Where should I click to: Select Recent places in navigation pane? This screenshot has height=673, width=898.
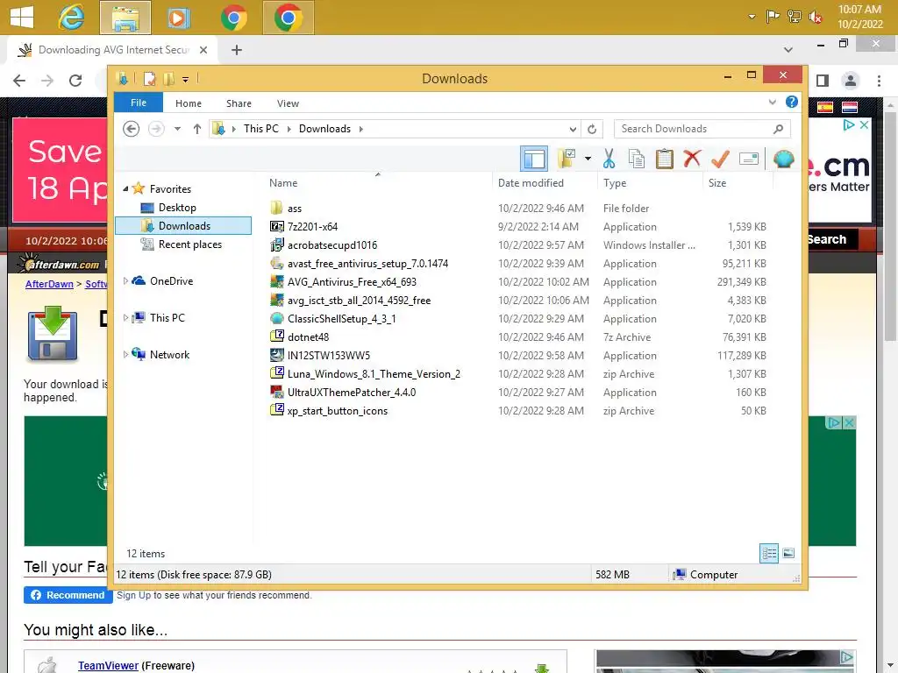pyautogui.click(x=189, y=244)
